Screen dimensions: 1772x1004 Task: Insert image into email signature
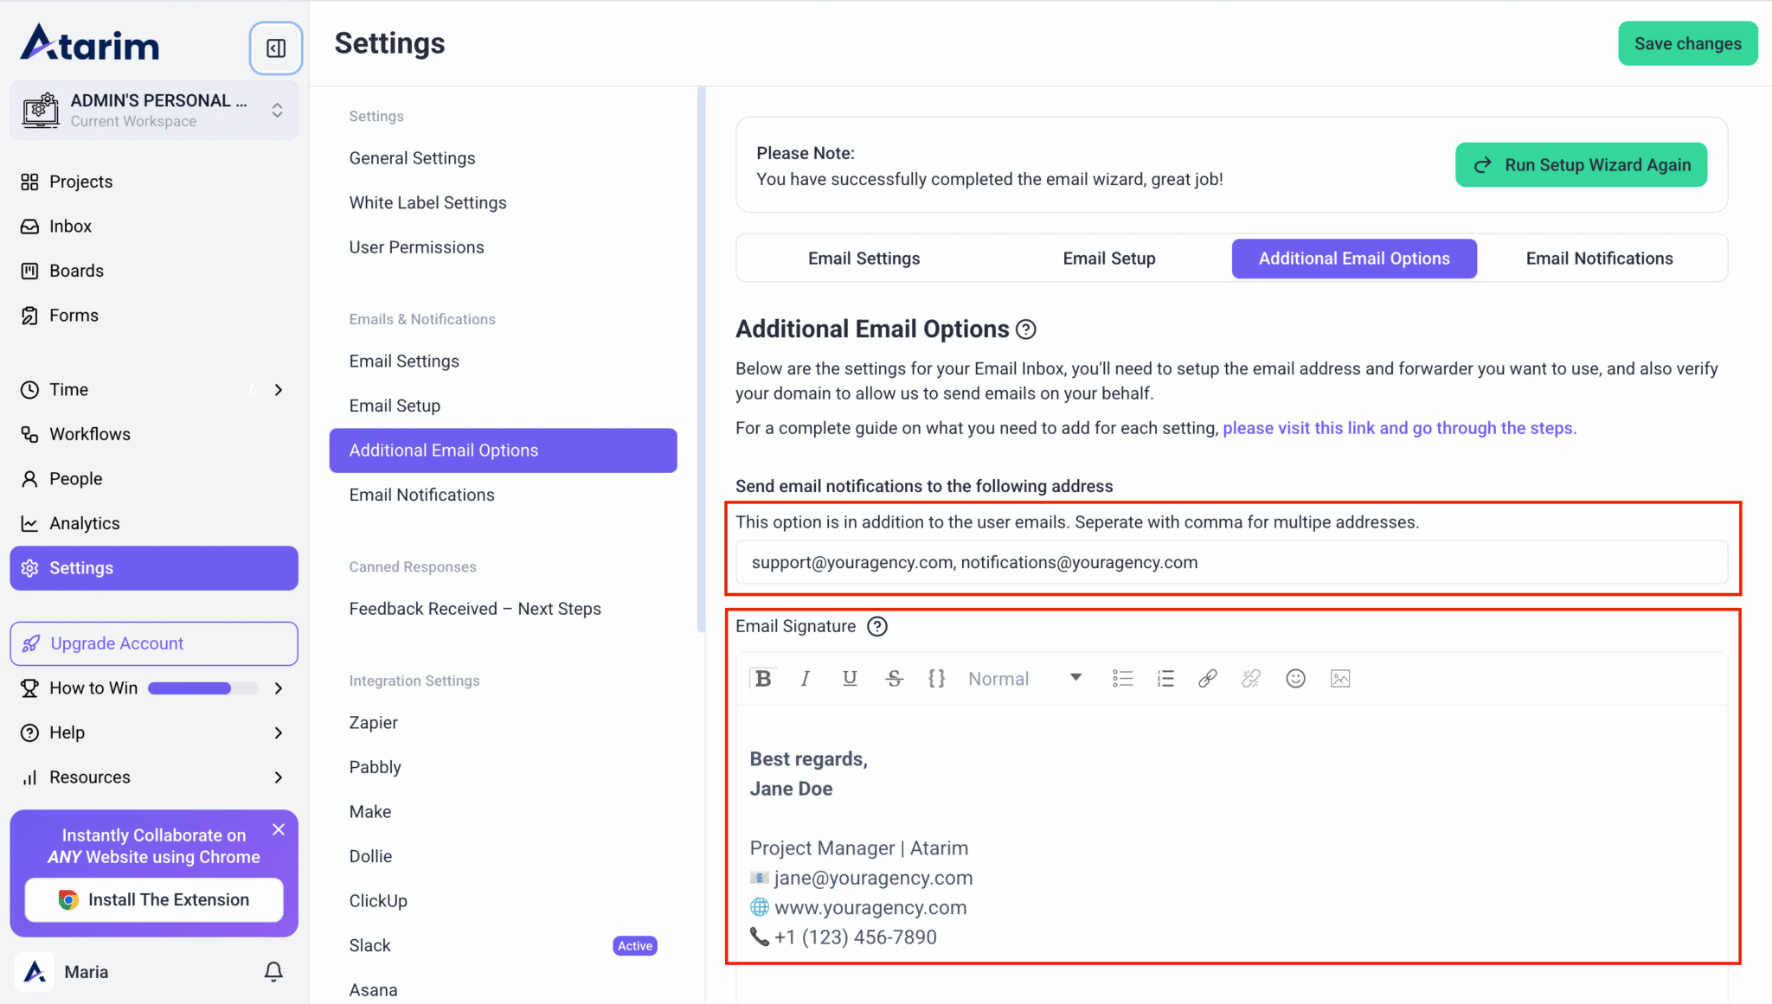coord(1340,679)
